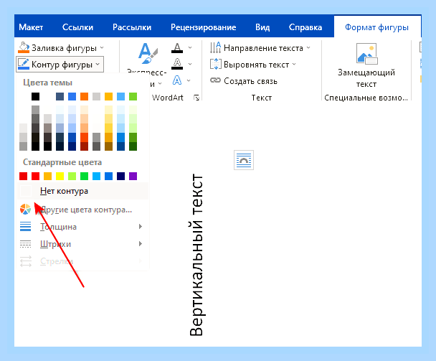Expand the text outline dropdown arrow
The height and width of the screenshot is (361, 436).
(190, 64)
